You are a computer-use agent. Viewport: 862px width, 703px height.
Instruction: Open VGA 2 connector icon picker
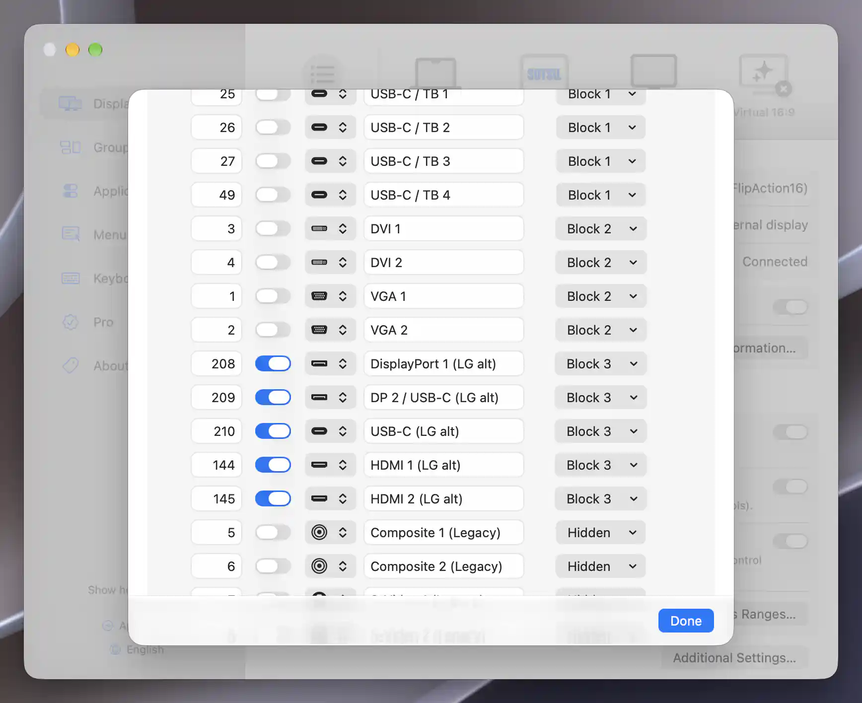[x=330, y=330]
